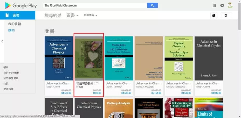Open the Two-Electron Reduced-Density-Matrix Theory cover
The image size is (241, 118).
pyautogui.click(x=149, y=58)
